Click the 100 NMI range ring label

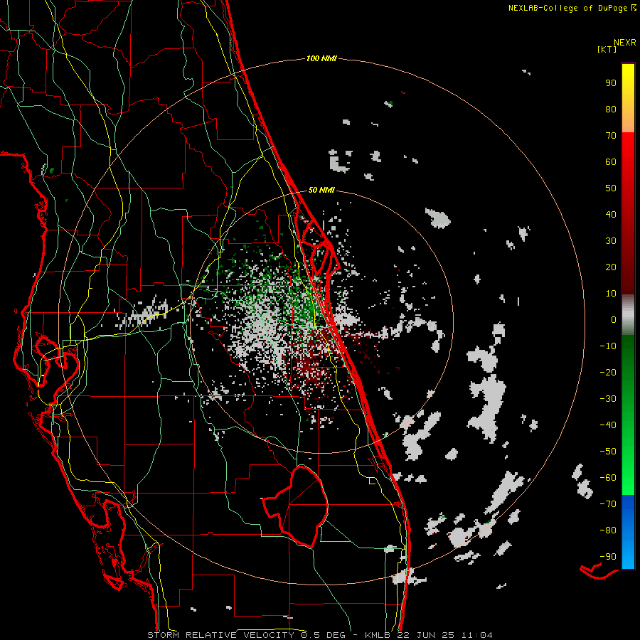321,58
